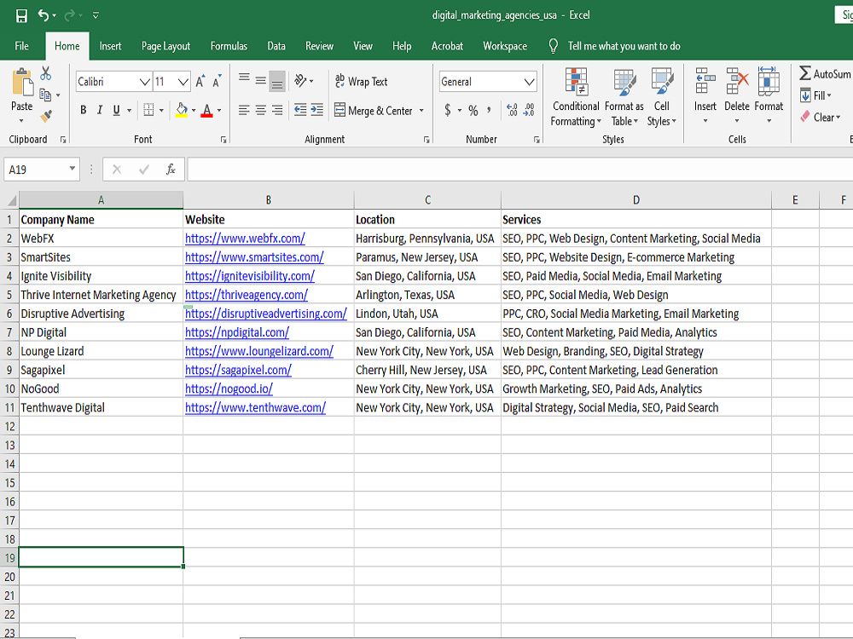Expand the Borders dropdown arrow
853x639 pixels.
[x=161, y=110]
